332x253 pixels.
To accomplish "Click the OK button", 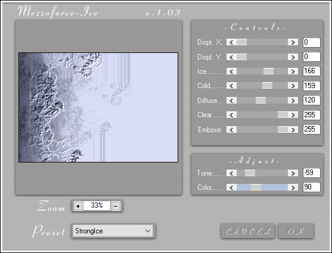I will click(x=296, y=231).
